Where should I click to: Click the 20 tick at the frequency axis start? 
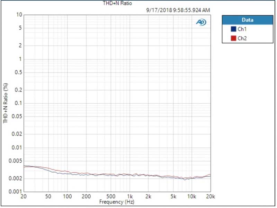click(x=24, y=197)
